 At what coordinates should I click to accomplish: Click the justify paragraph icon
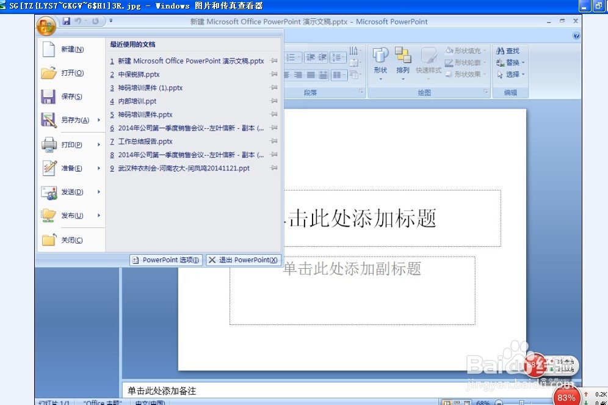(311, 75)
